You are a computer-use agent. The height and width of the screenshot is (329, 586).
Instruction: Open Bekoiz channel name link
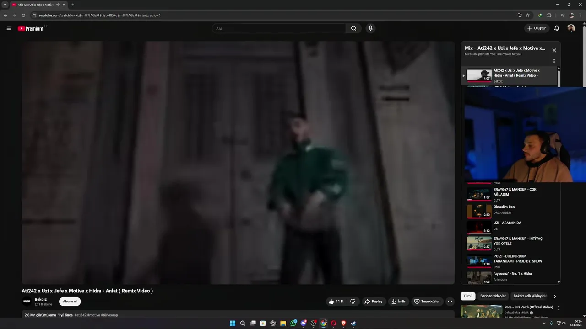pyautogui.click(x=41, y=299)
